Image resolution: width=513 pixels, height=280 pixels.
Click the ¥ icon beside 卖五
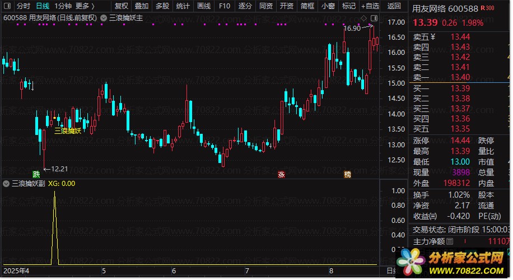click(433, 37)
